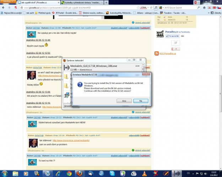Open the 'Přehled zpráv' bookmark

click(x=43, y=13)
